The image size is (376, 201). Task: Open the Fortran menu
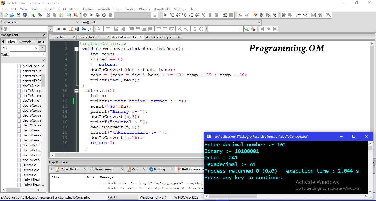88,9
